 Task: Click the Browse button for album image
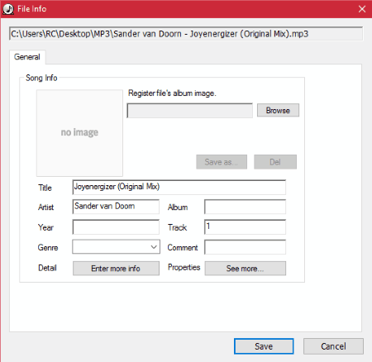[278, 110]
